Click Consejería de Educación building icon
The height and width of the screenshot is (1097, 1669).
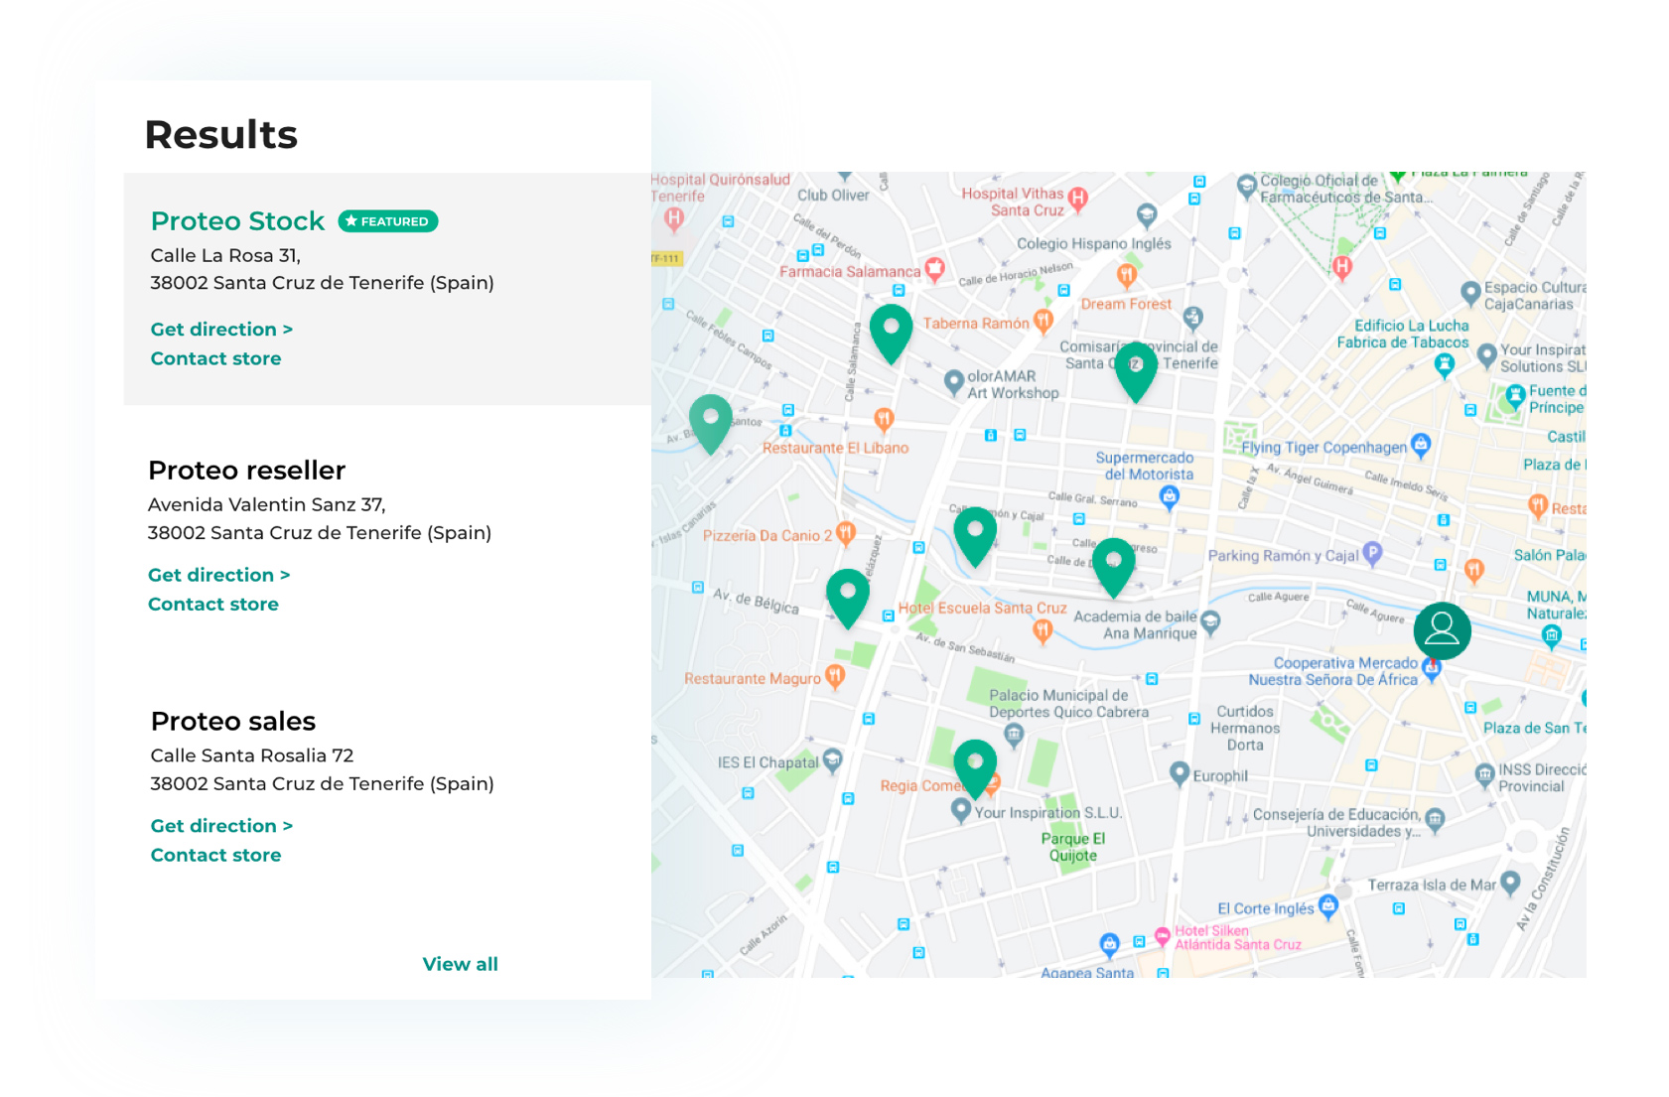1435,819
